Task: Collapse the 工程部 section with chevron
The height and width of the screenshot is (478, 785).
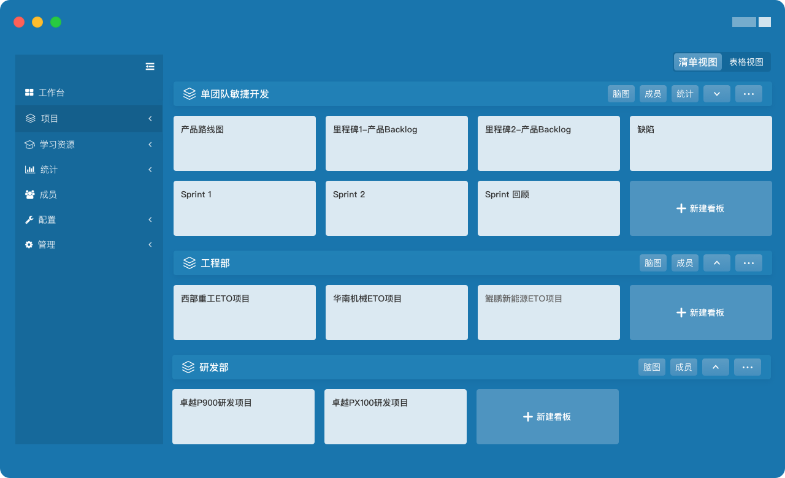Action: tap(716, 263)
